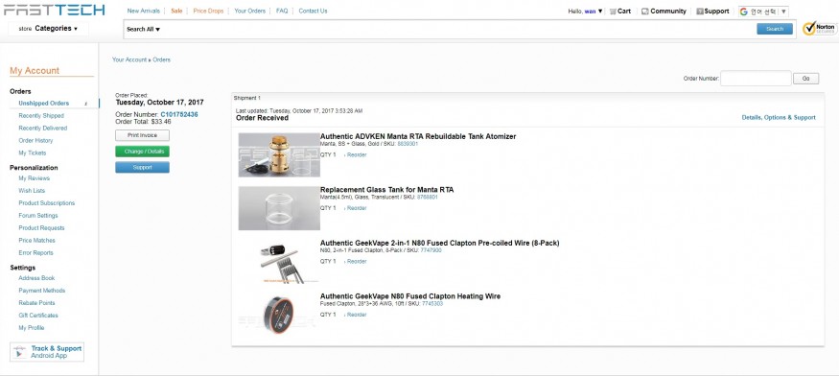Image resolution: width=839 pixels, height=376 pixels.
Task: Open the Price Drops menu item
Action: [208, 11]
